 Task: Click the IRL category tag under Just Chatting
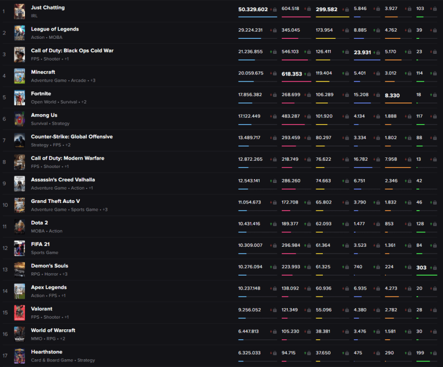tap(34, 16)
